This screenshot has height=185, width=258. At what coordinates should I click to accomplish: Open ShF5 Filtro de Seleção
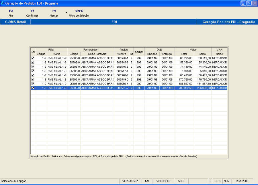click(79, 13)
